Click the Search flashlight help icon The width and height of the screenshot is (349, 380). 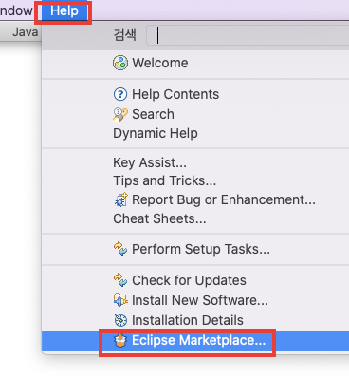point(120,114)
